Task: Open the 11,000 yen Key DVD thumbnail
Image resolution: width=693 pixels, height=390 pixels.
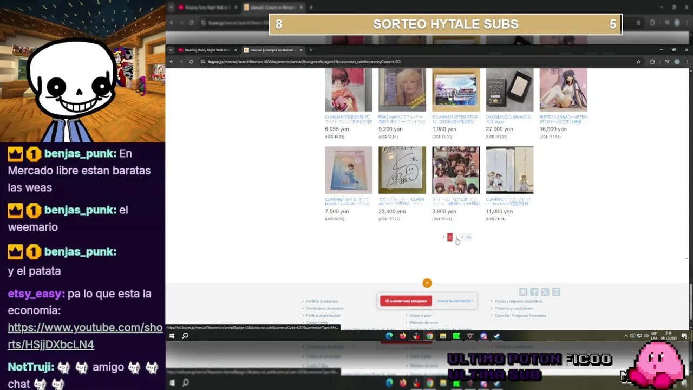Action: tap(509, 170)
